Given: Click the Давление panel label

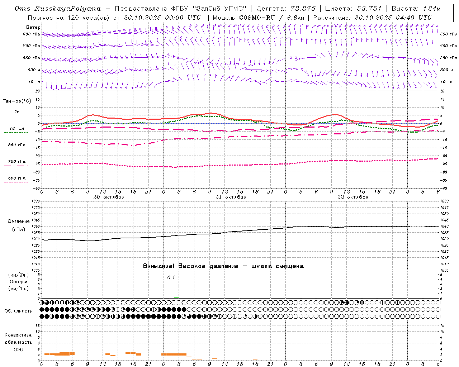Looking at the screenshot, I should 19,221.
